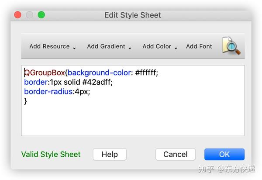The image size is (262, 180).
Task: Place cursor on QGroupBox selector text
Action: [44, 73]
